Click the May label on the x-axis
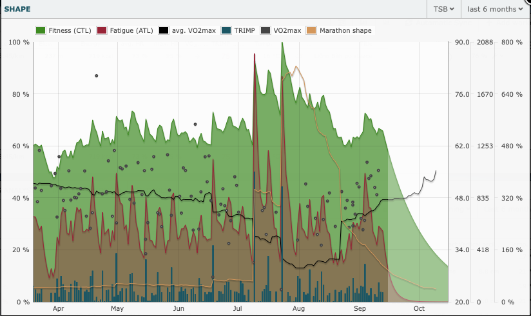This screenshot has height=316, width=531. tap(117, 308)
